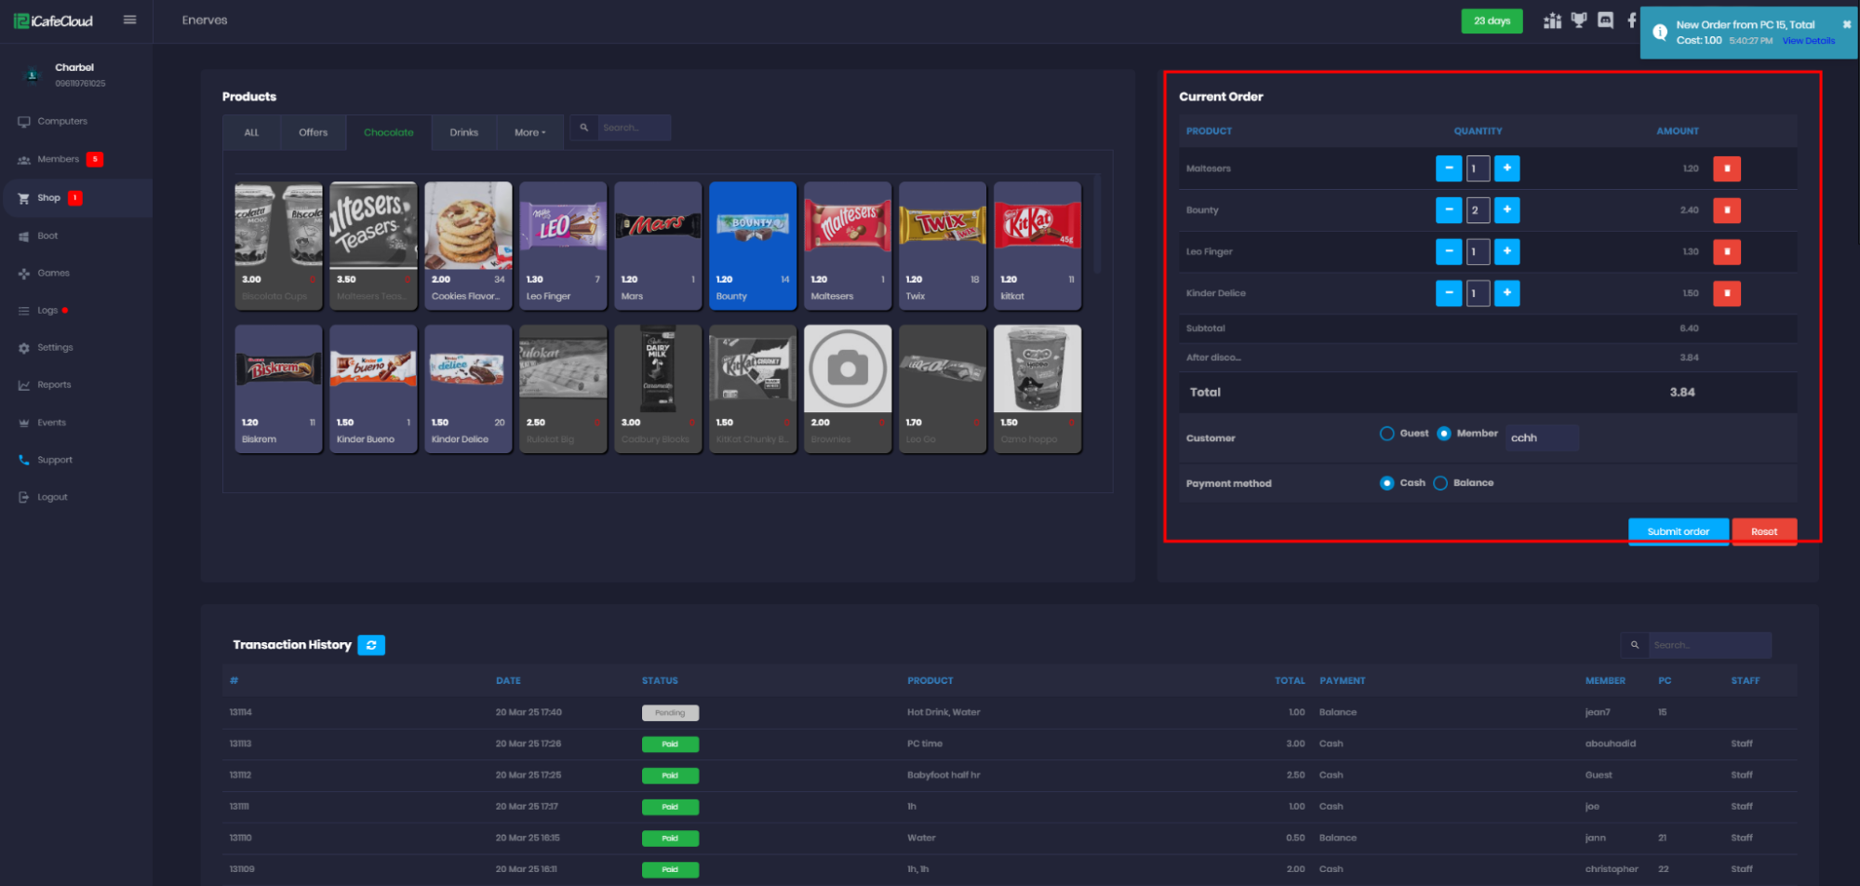This screenshot has width=1860, height=886.
Task: Choose Balance as payment method
Action: coord(1440,483)
